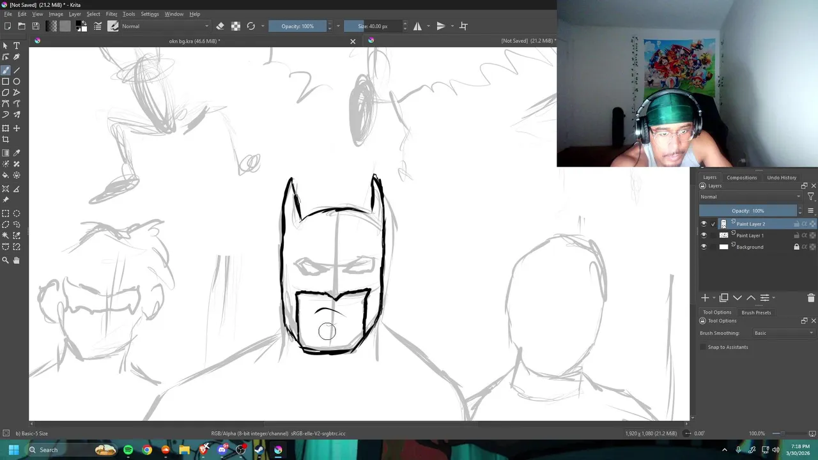Adjust the toolbar brush Opacity slider
818x460 pixels.
pyautogui.click(x=298, y=26)
